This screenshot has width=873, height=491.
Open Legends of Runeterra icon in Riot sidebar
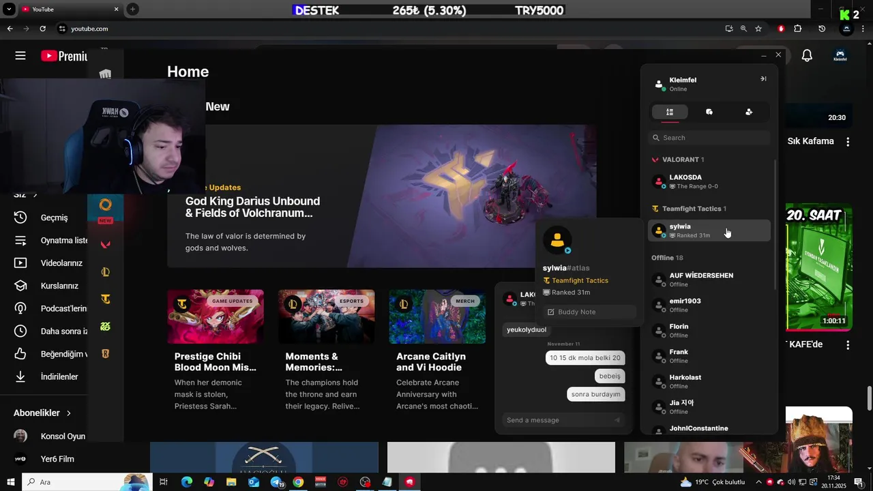tap(105, 354)
